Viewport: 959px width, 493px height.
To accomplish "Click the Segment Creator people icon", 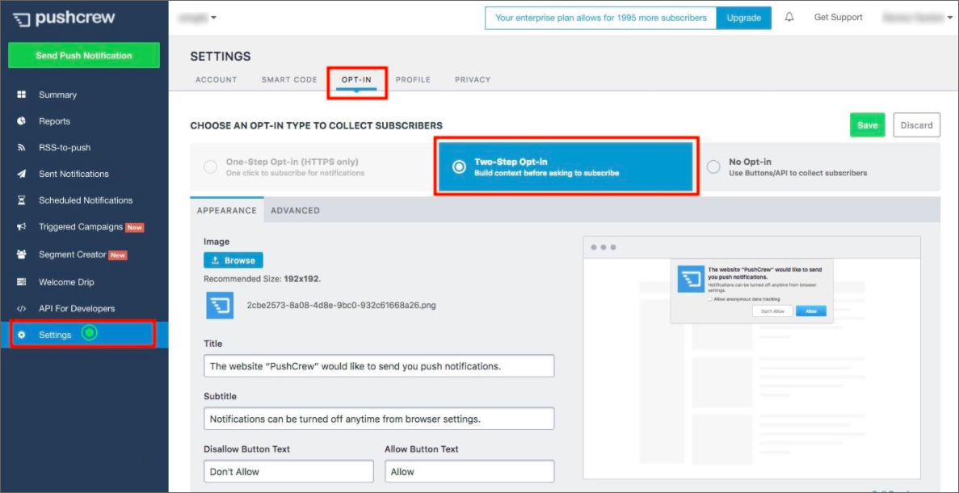I will click(x=21, y=255).
